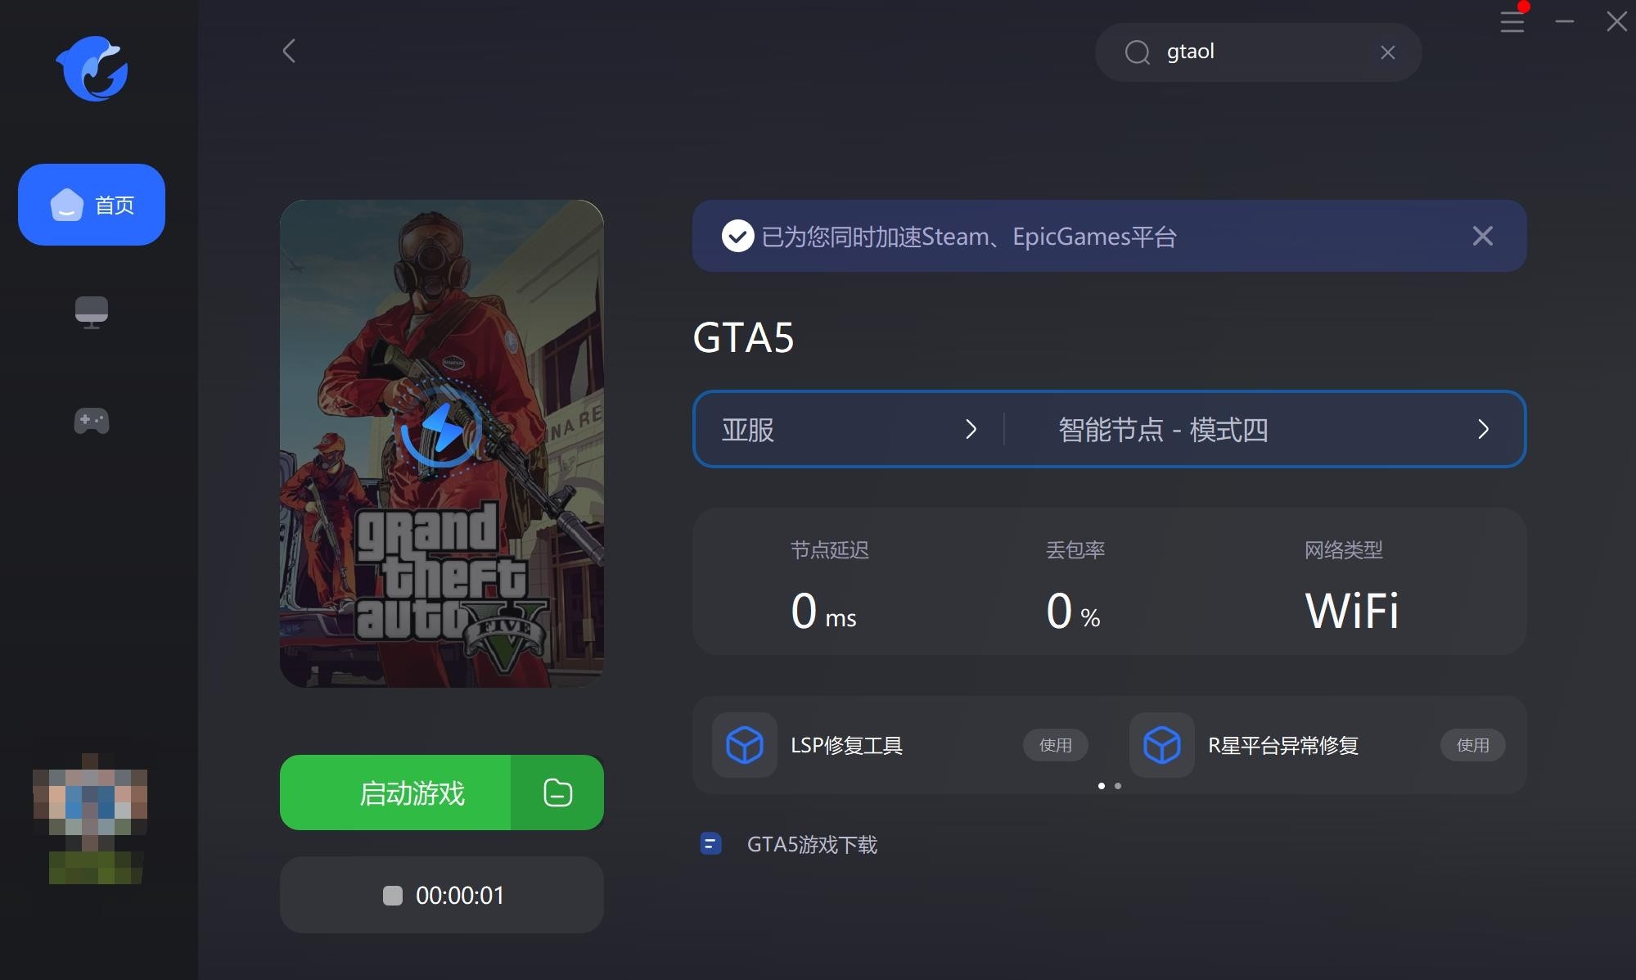Open the GTA5游戏下载 link
The height and width of the screenshot is (980, 1636).
coord(811,844)
